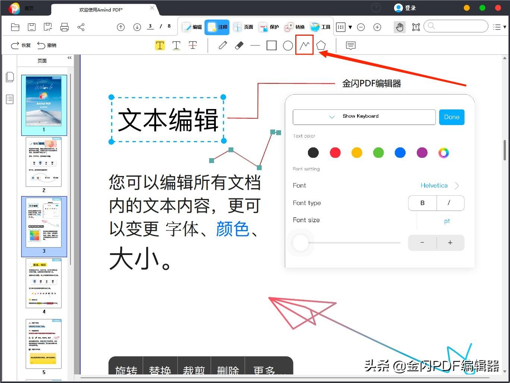Viewport: 510px width, 383px height.
Task: Select the eraser tool
Action: coord(239,45)
